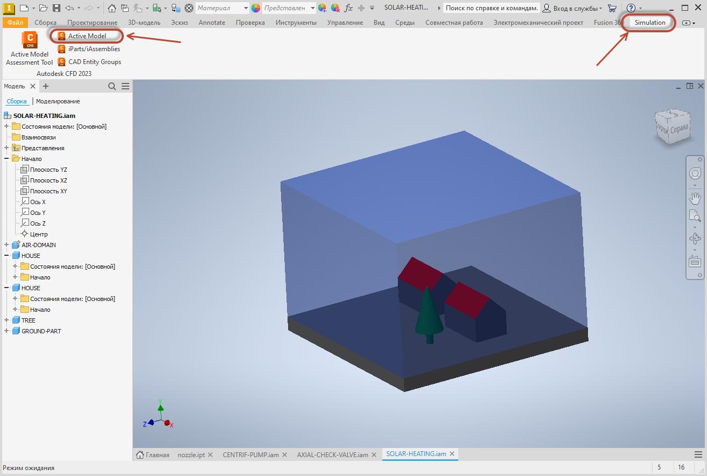
Task: Close the nozzle.ipt document tab
Action: click(211, 454)
